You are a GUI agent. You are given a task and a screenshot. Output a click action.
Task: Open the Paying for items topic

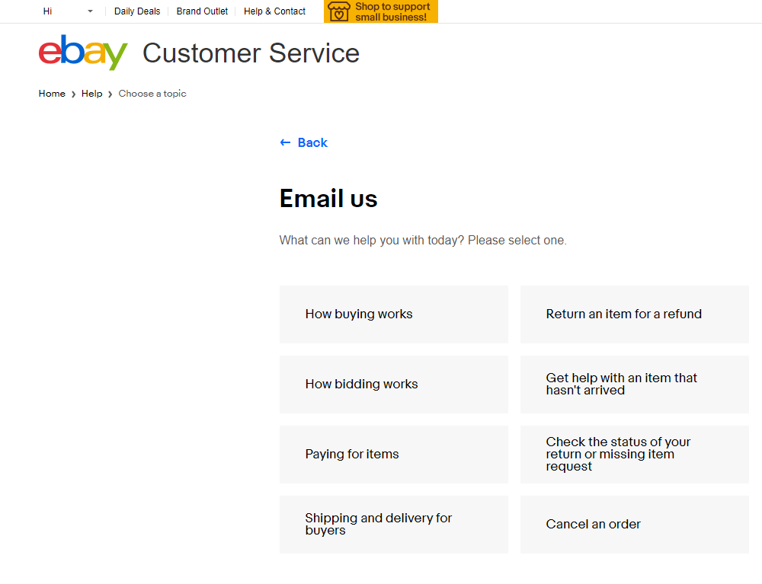pos(393,454)
